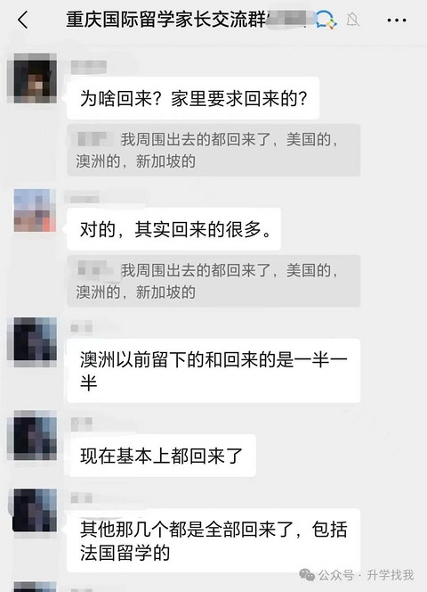This screenshot has height=592, width=427.
Task: Tap the partial avatar at the screen bottom
Action: [x=35, y=587]
